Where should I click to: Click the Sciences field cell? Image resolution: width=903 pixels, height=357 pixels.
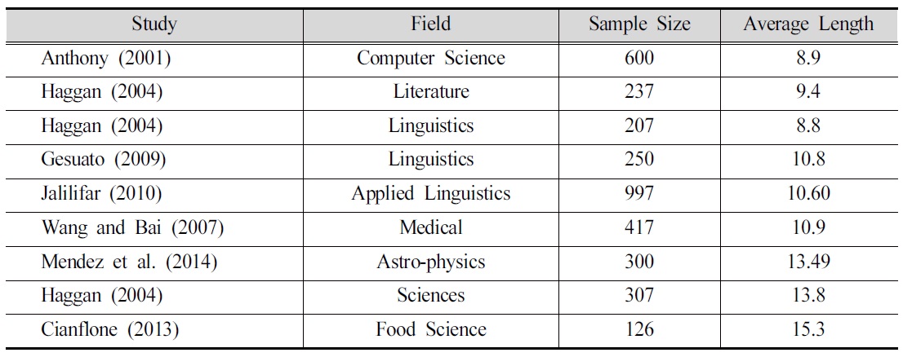coord(431,295)
